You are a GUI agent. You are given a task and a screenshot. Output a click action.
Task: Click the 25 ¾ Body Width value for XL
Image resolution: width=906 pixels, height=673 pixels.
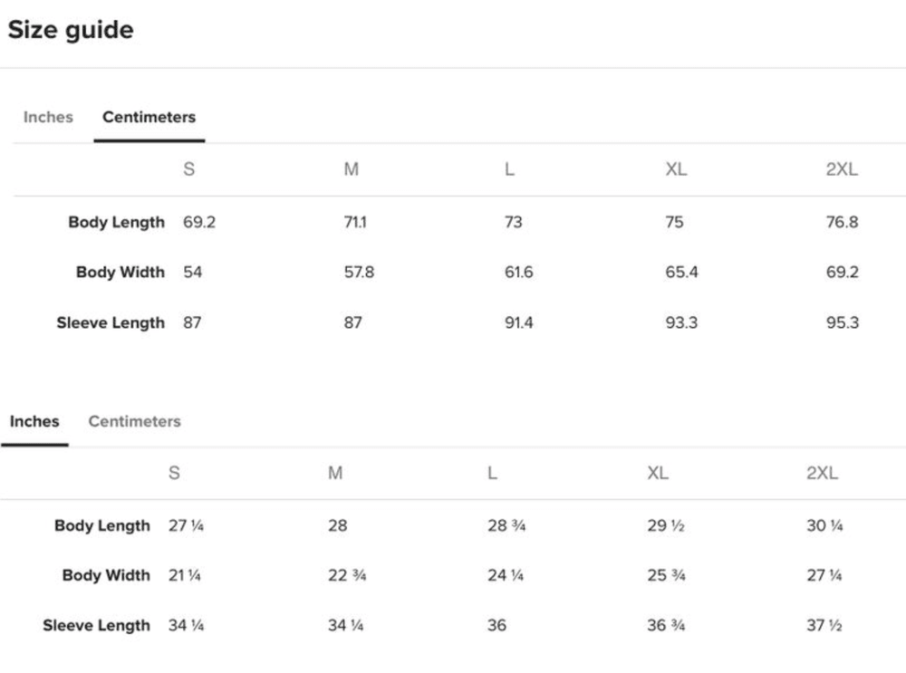coord(666,575)
